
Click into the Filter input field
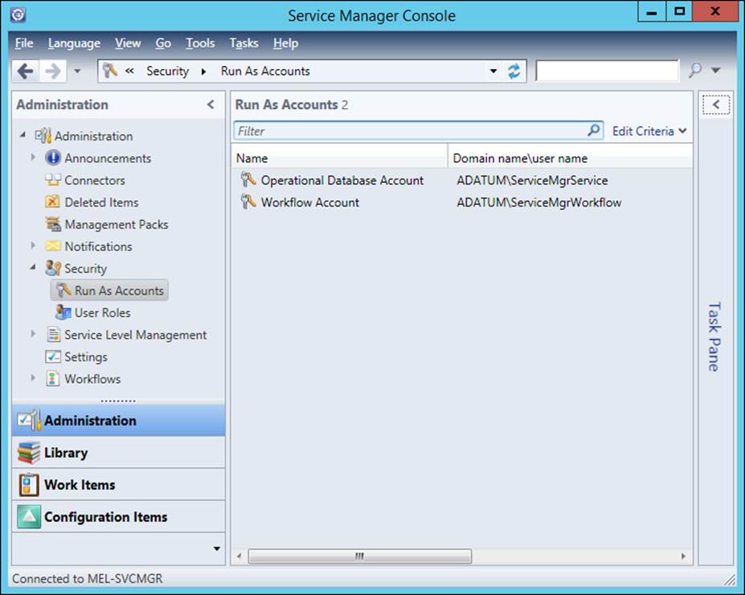[410, 131]
